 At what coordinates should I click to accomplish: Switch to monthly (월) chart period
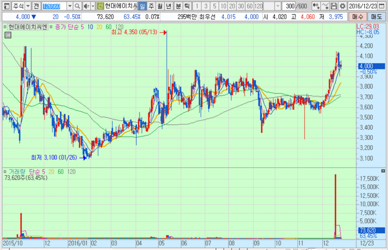pos(160,6)
